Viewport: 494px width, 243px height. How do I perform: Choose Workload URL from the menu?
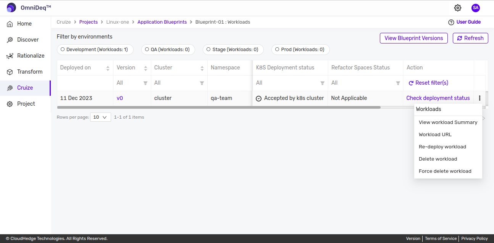pos(448,135)
